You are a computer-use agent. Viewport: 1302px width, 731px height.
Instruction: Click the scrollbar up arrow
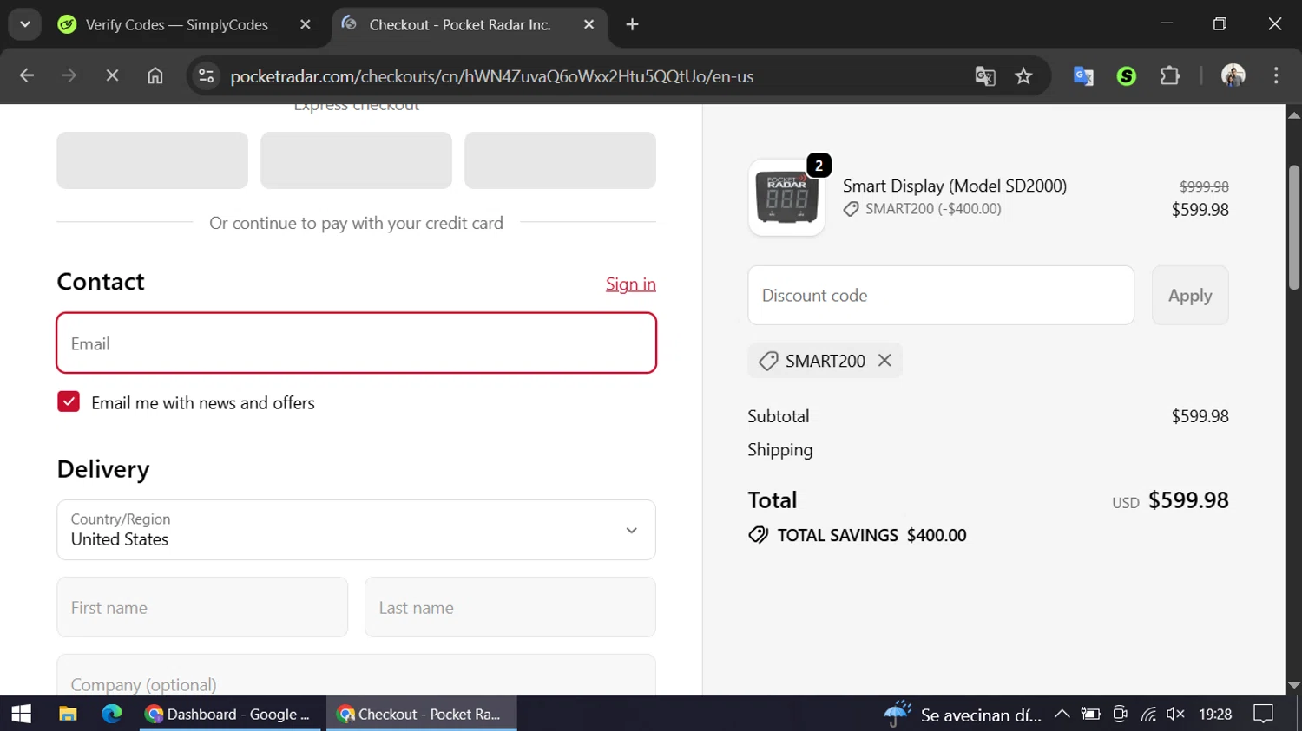coord(1294,114)
